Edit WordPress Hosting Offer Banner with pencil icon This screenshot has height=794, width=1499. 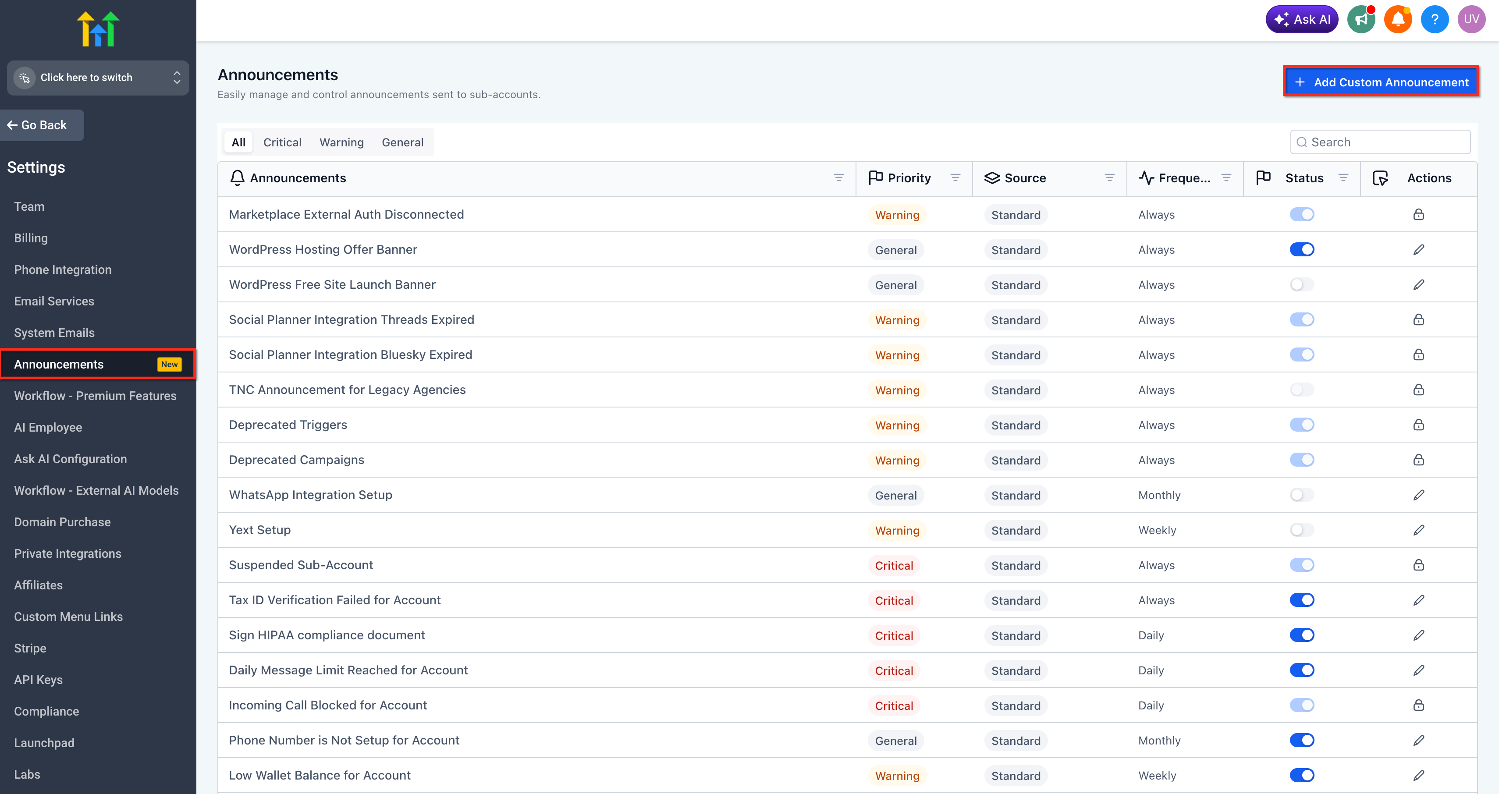(1418, 249)
